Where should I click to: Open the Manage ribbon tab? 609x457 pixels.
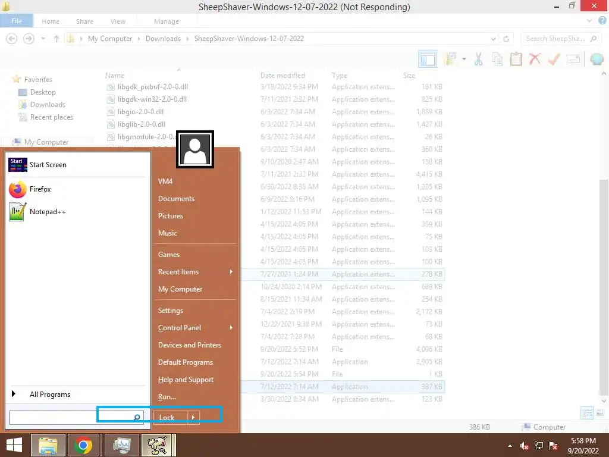167,21
